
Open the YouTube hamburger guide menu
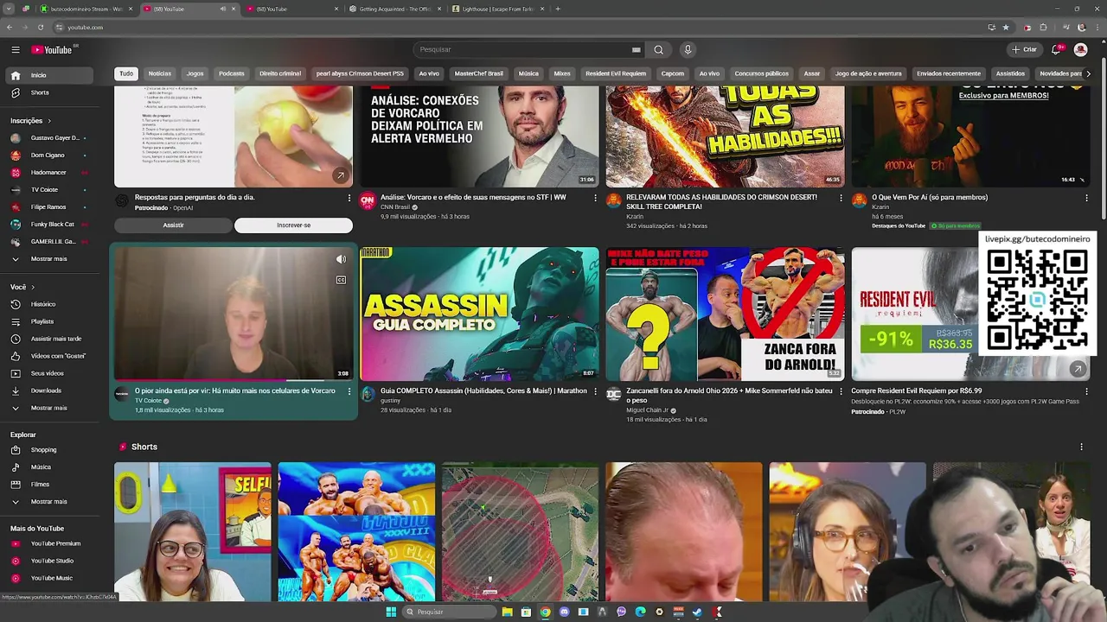point(15,50)
